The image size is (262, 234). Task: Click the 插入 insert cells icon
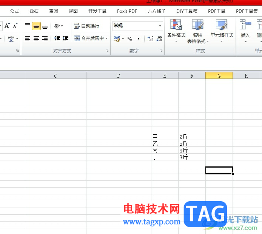point(245,25)
